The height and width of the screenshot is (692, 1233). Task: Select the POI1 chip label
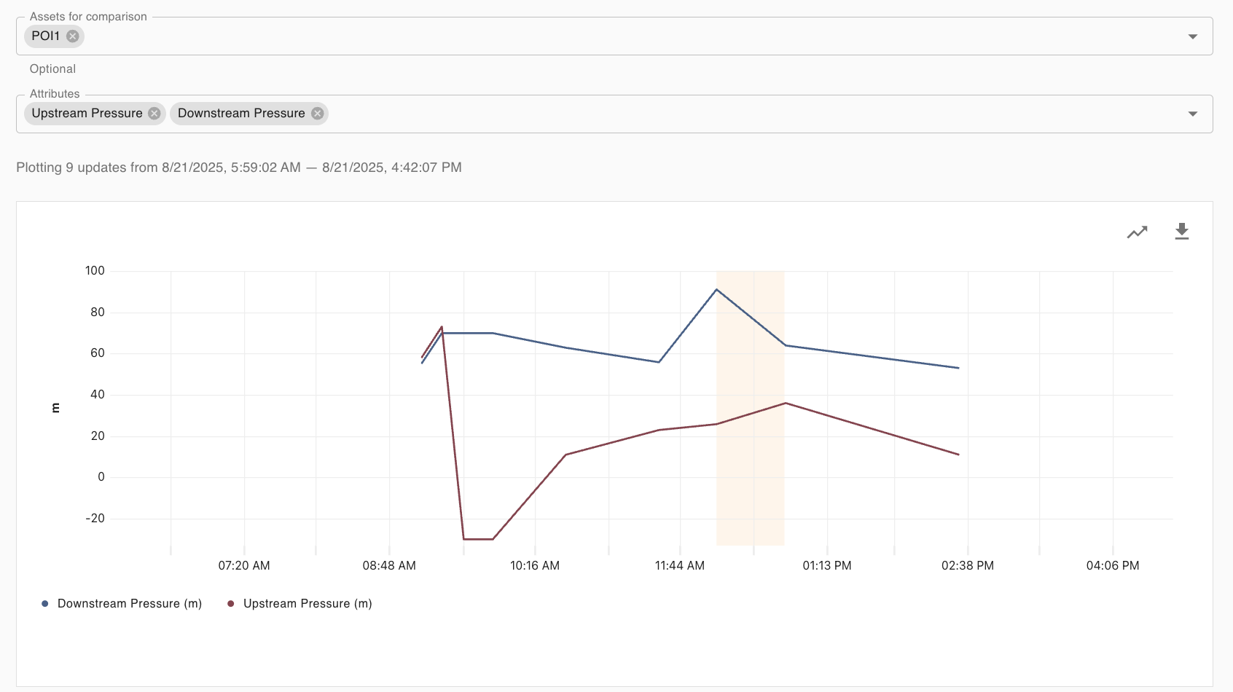pyautogui.click(x=45, y=36)
